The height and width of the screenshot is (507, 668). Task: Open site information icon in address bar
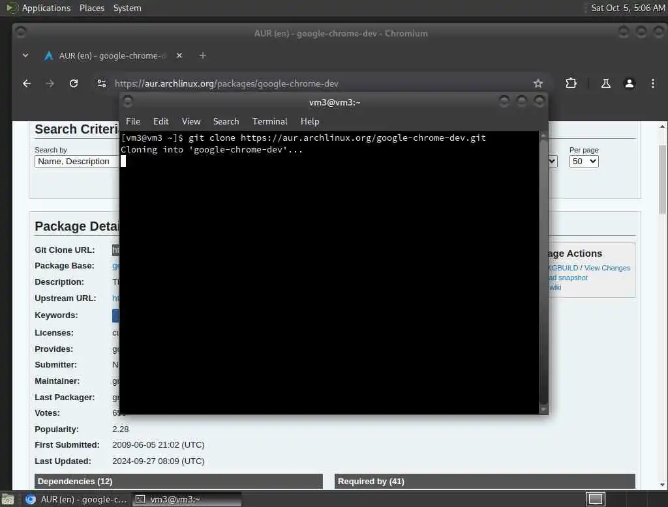101,83
